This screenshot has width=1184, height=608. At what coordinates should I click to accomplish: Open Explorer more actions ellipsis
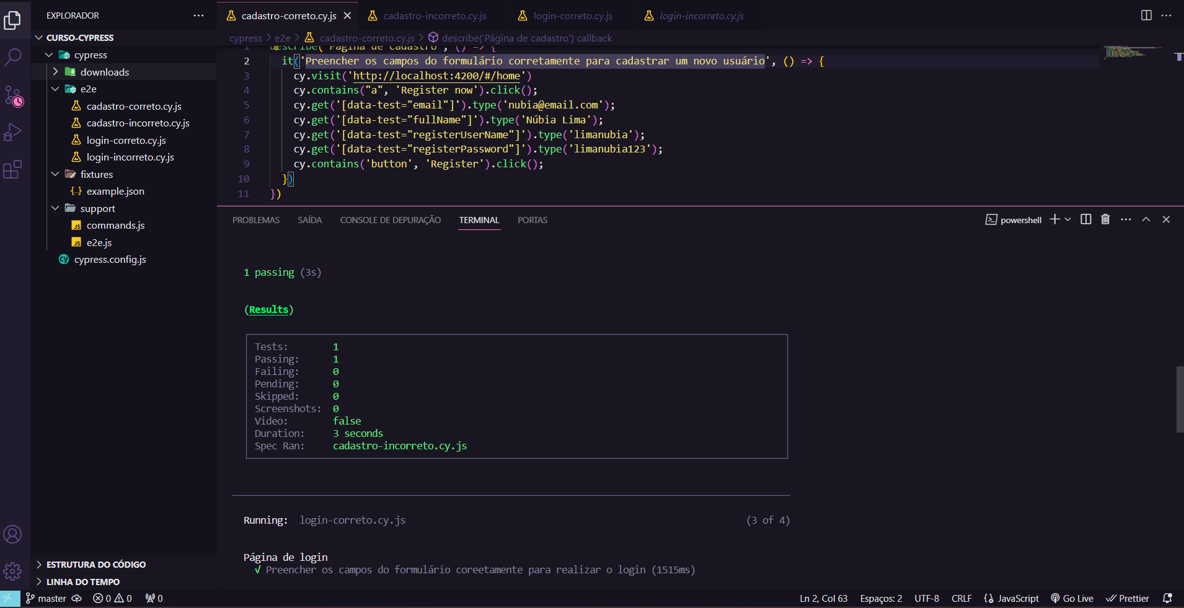point(198,15)
